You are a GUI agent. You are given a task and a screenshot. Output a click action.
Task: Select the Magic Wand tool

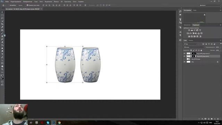tap(2, 21)
